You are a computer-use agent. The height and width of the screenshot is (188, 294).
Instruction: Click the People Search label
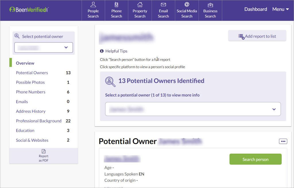(x=93, y=13)
